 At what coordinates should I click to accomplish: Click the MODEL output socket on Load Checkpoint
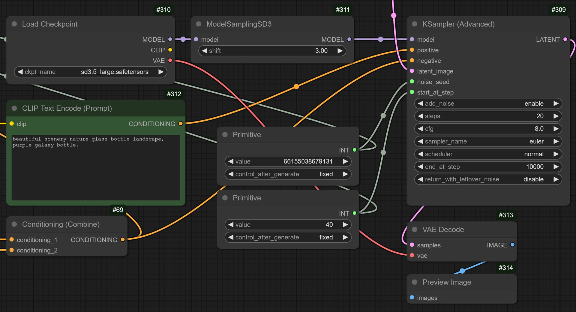tap(170, 39)
